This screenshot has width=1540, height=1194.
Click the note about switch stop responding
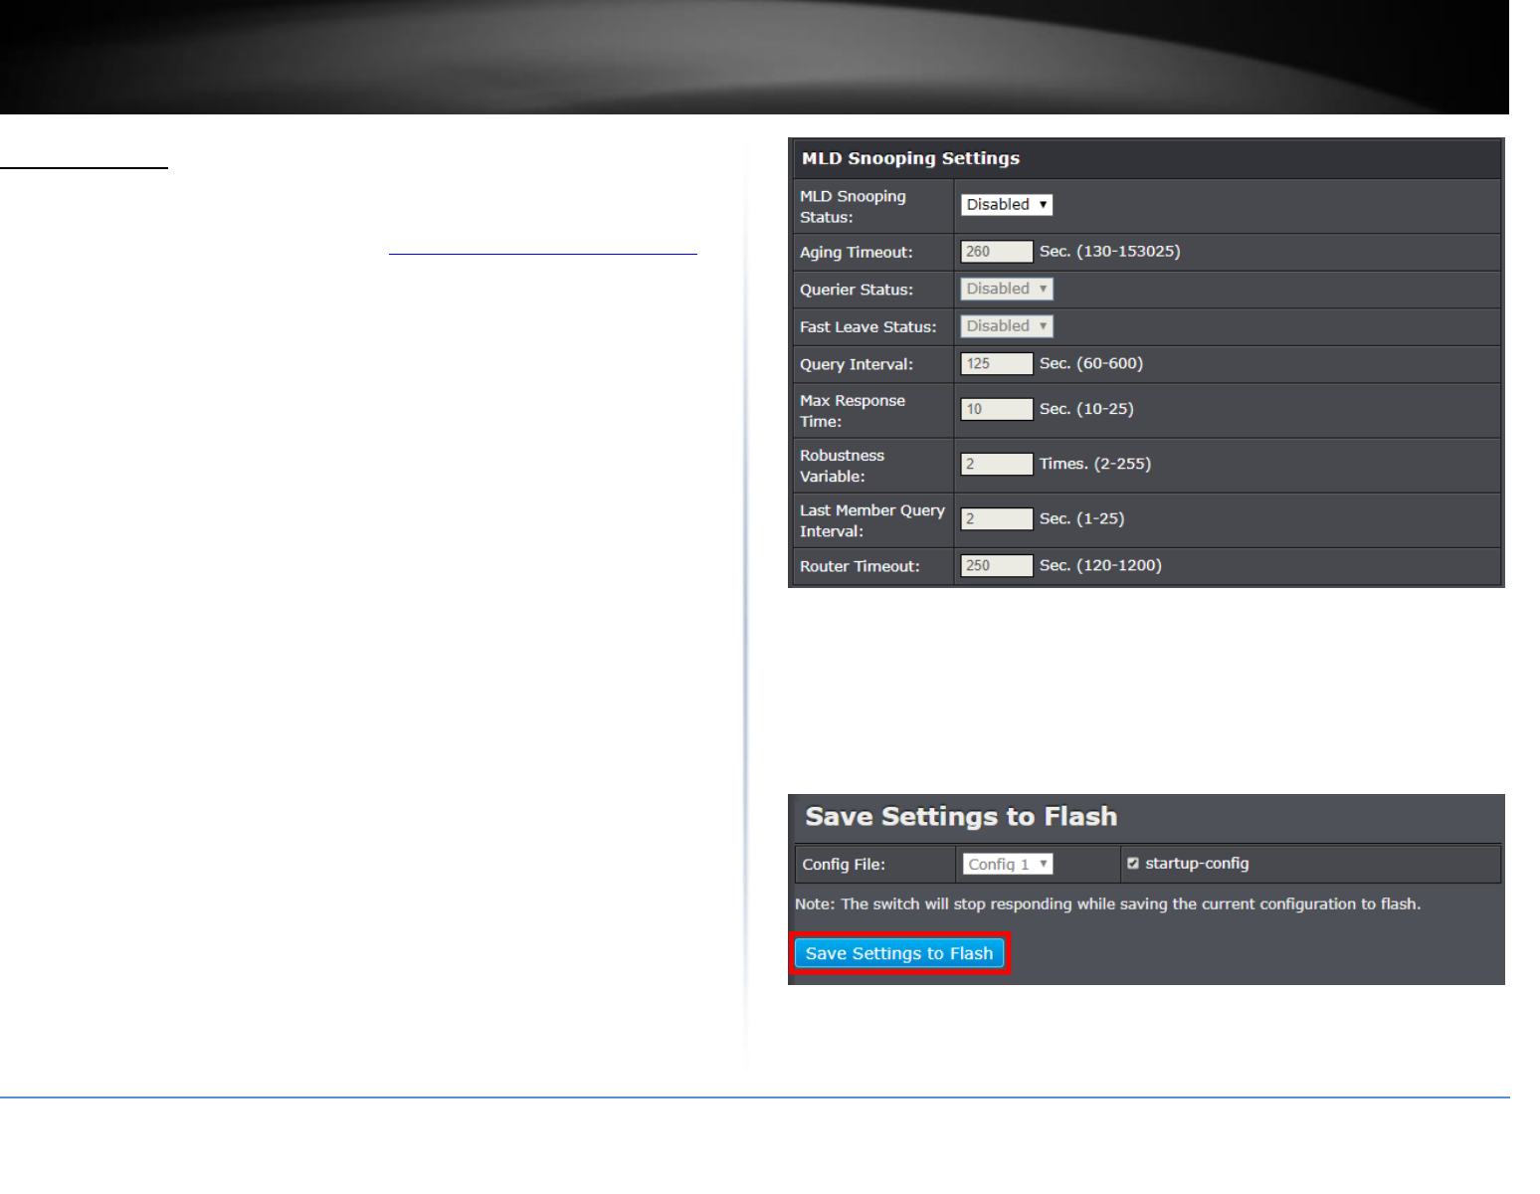pos(1107,903)
